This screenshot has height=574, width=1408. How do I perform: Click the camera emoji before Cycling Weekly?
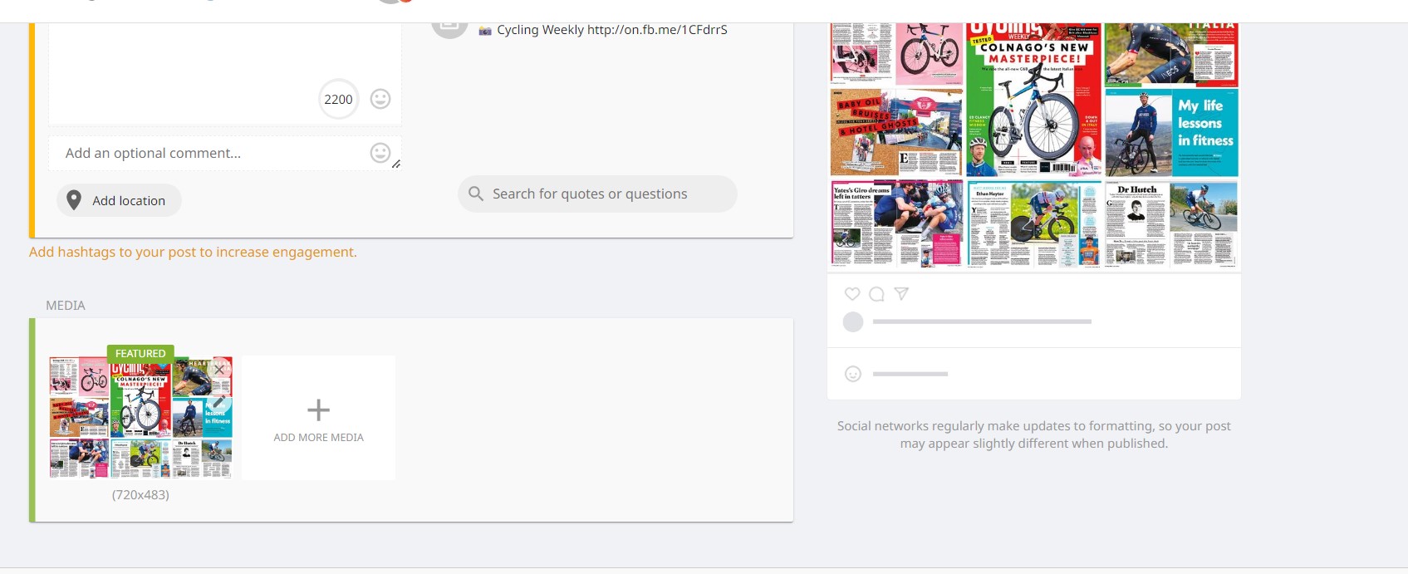[486, 31]
